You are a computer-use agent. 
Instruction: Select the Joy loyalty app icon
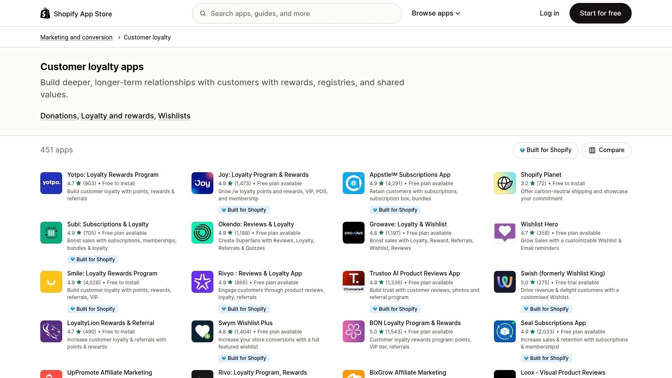(x=202, y=183)
